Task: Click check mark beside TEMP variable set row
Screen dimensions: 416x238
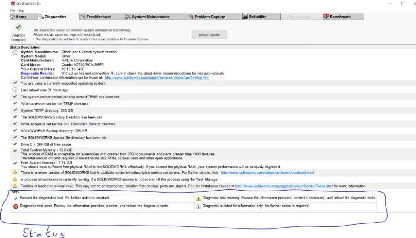Action: (15, 96)
